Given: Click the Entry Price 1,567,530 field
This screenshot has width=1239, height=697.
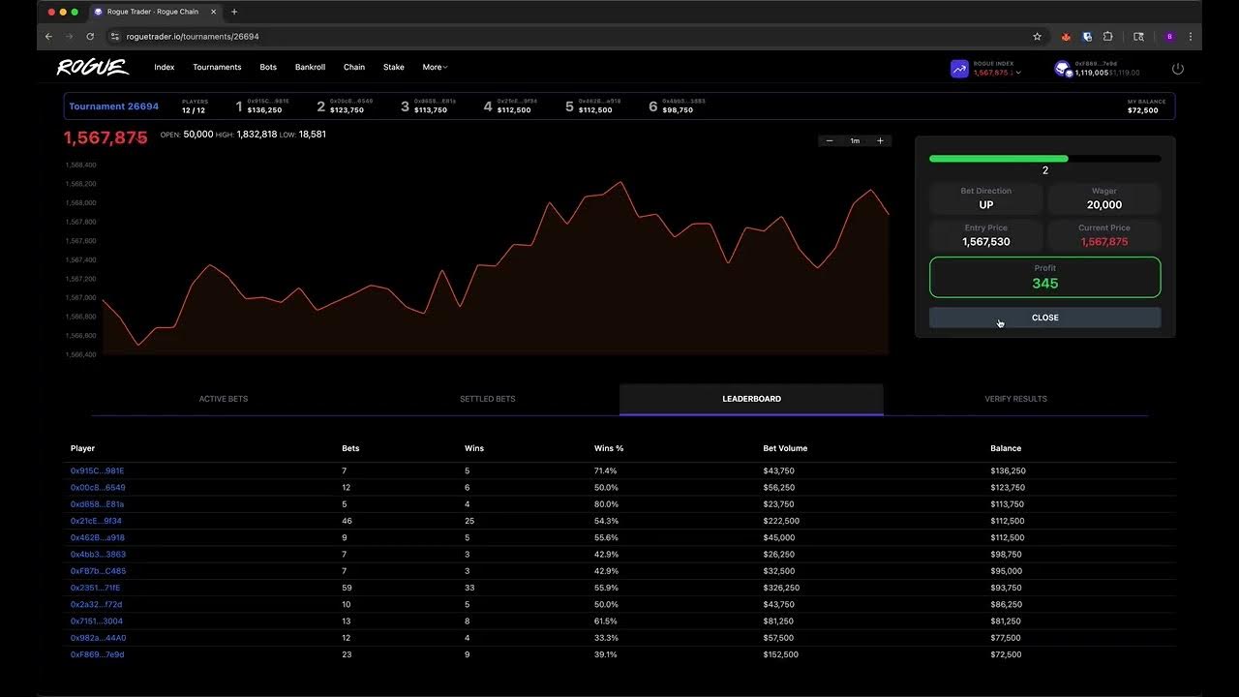Looking at the screenshot, I should tap(986, 236).
